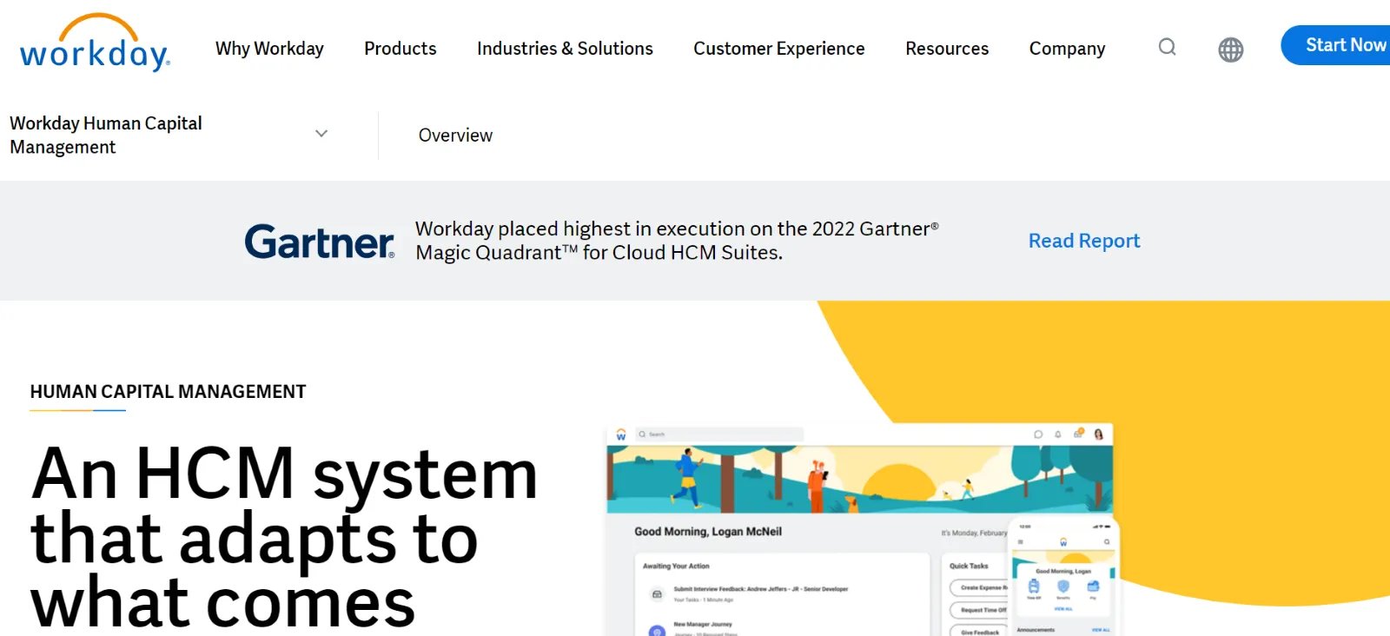Screen dimensions: 1390x636
Task: Open the Customer Experience menu
Action: [x=779, y=49]
